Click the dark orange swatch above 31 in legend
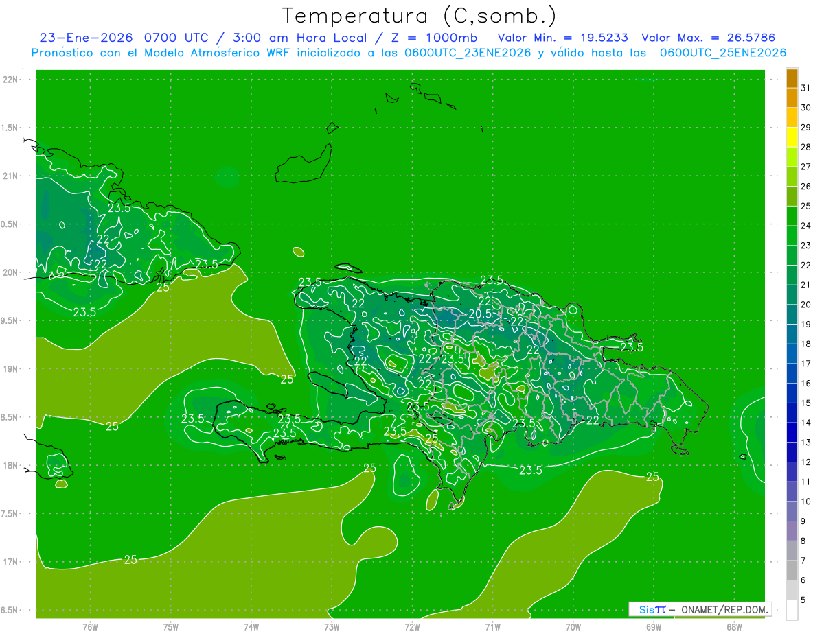The image size is (824, 636). (x=792, y=78)
